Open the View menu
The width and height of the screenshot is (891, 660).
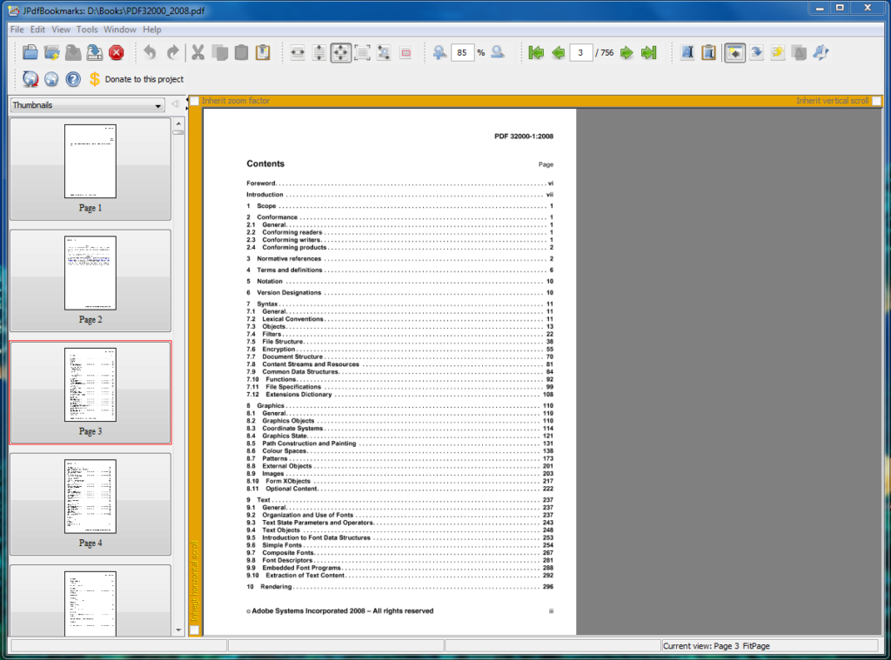tap(60, 29)
